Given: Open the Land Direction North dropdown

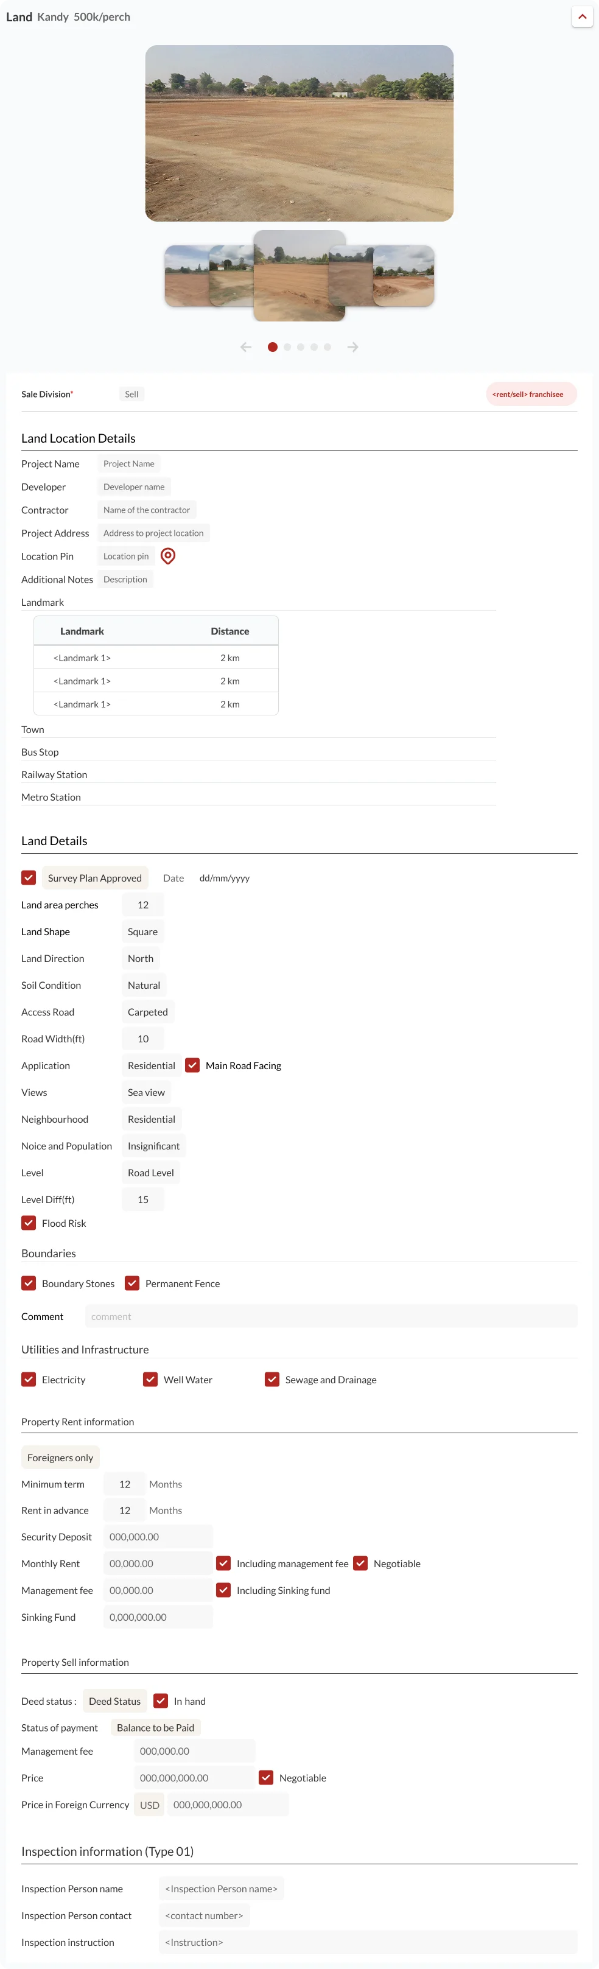Looking at the screenshot, I should tap(141, 958).
